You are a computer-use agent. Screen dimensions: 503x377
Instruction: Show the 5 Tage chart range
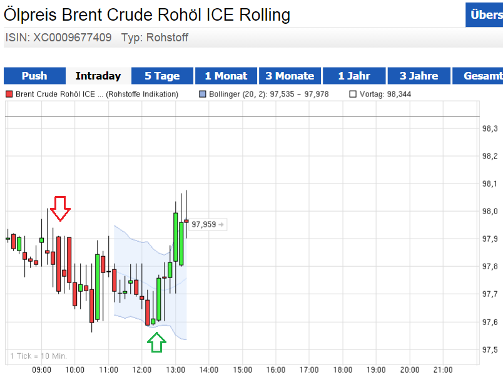pyautogui.click(x=162, y=76)
